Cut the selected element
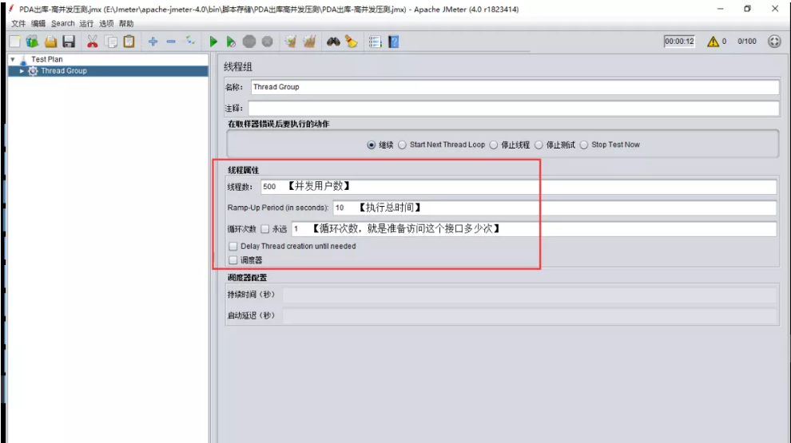Screen dimensions: 791x443 (92, 42)
